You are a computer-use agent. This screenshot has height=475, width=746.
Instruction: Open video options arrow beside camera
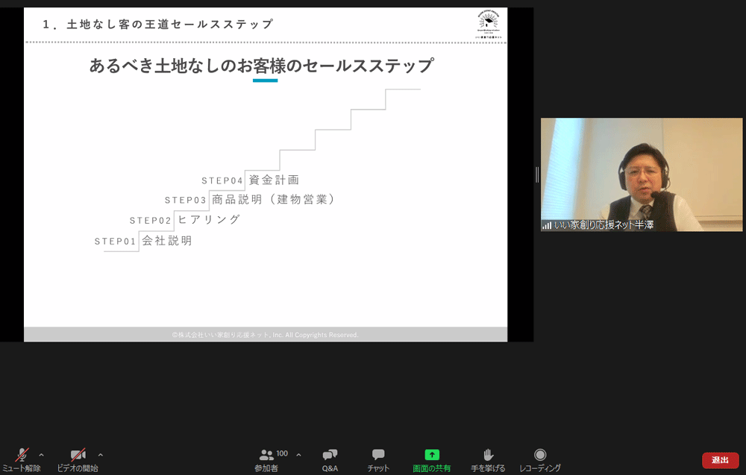pos(100,454)
